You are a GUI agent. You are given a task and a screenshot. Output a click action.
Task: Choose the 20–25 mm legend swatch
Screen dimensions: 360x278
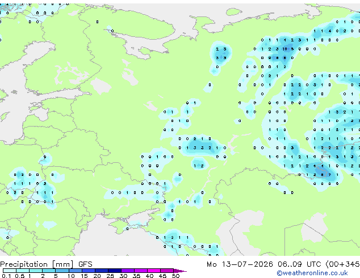[101, 271]
